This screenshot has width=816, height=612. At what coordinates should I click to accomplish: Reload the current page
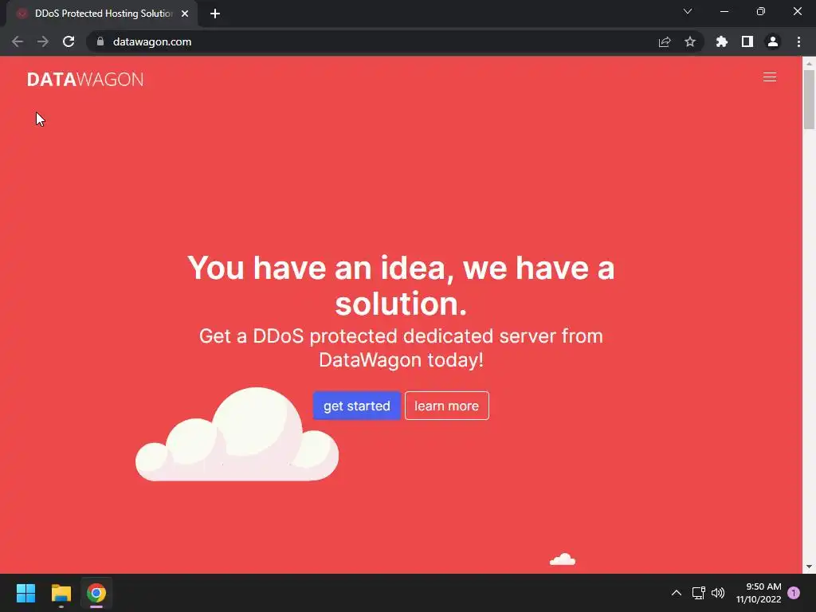69,41
